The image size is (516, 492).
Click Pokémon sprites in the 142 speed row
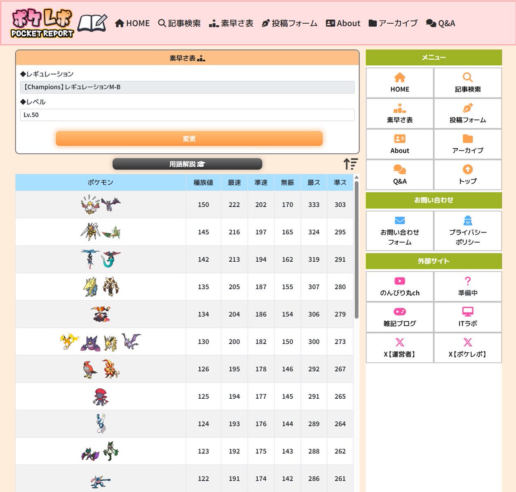pos(101,260)
